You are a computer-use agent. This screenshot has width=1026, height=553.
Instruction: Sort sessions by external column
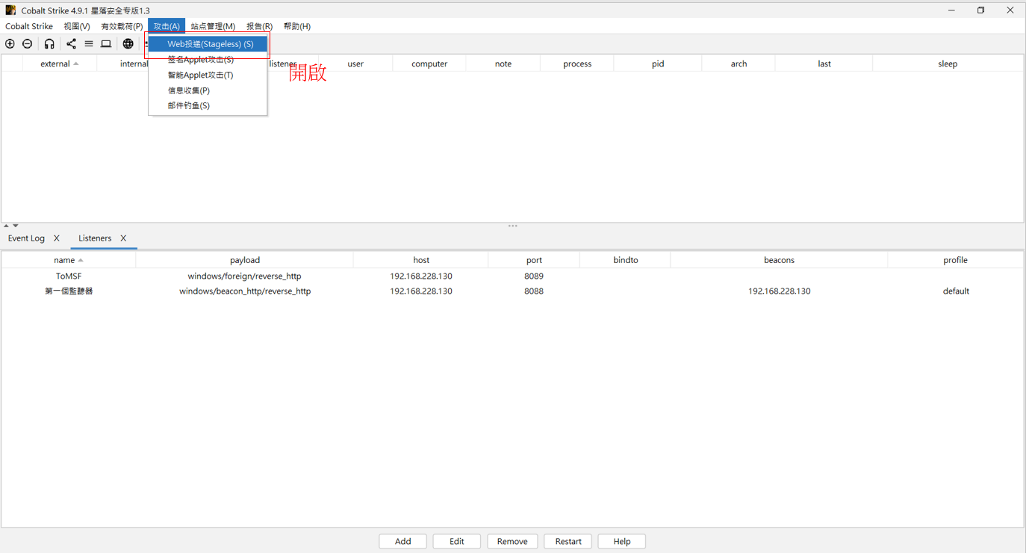(59, 64)
